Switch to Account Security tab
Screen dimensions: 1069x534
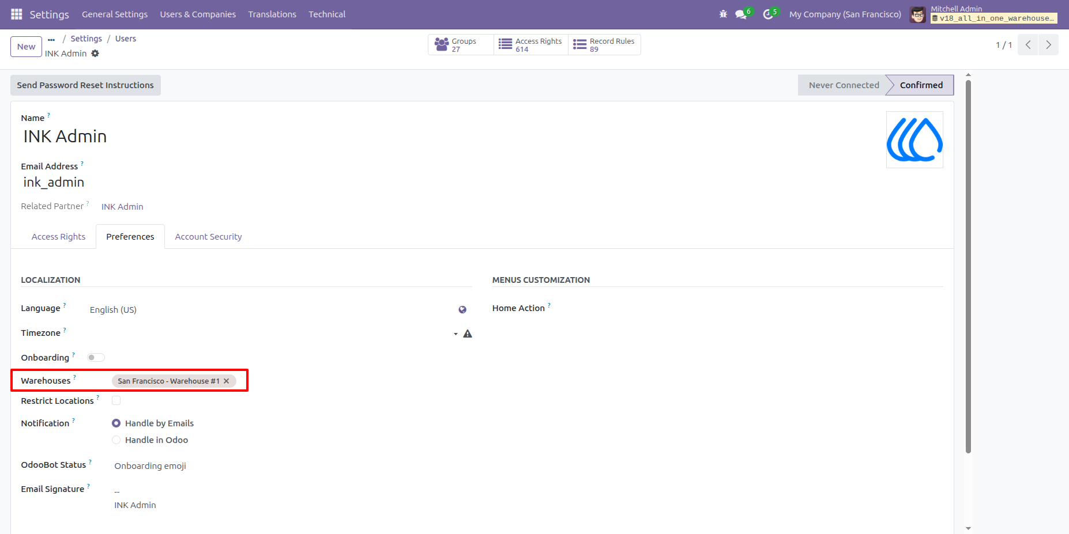click(208, 237)
